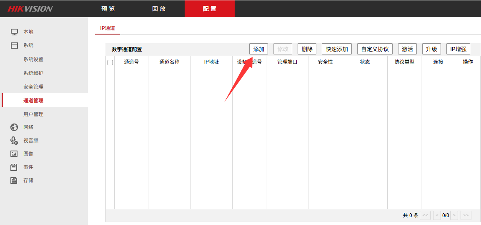Toggle the select-all checkbox in table header

coord(110,62)
